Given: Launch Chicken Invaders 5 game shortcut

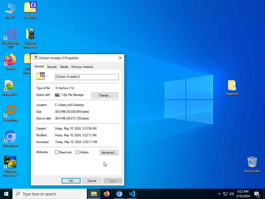Looking at the screenshot, I should pos(10,166).
